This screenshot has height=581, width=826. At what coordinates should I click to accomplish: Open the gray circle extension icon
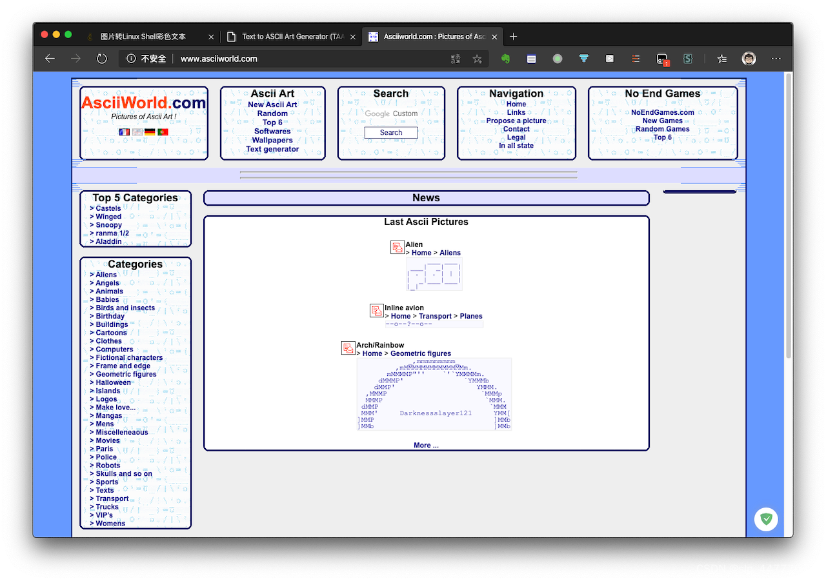pyautogui.click(x=558, y=59)
